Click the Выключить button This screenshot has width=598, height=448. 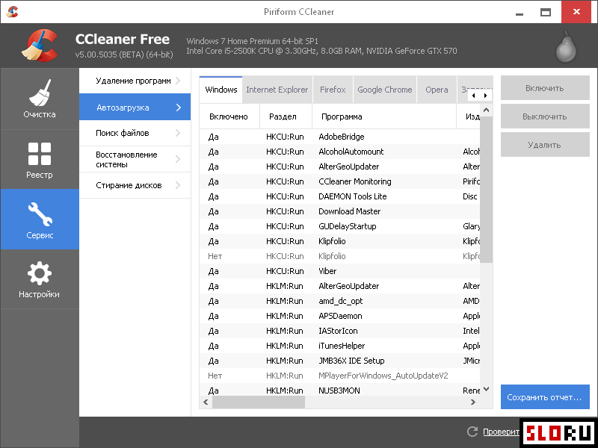pyautogui.click(x=545, y=116)
